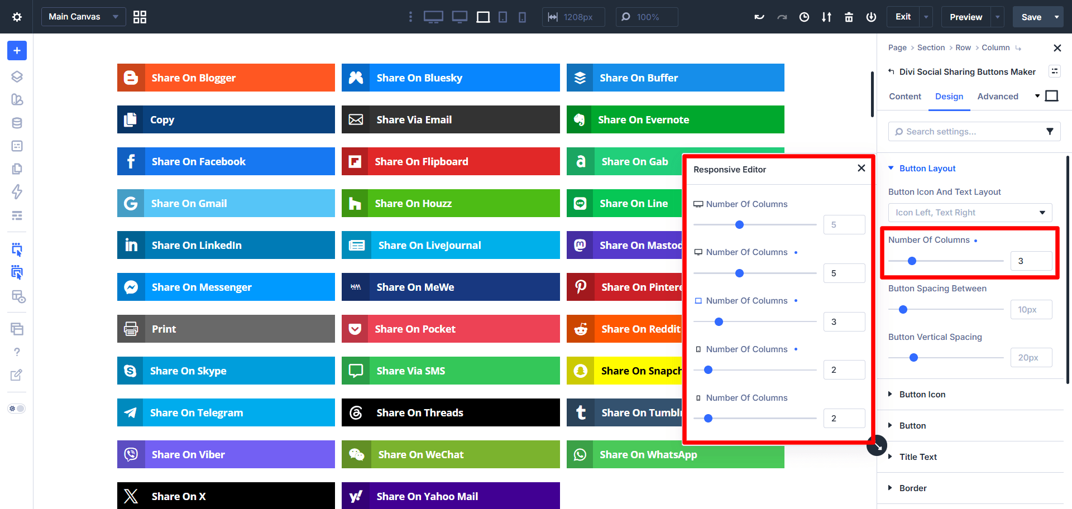The image size is (1072, 509).
Task: Open the Icon Left, Text Right dropdown
Action: click(x=970, y=213)
